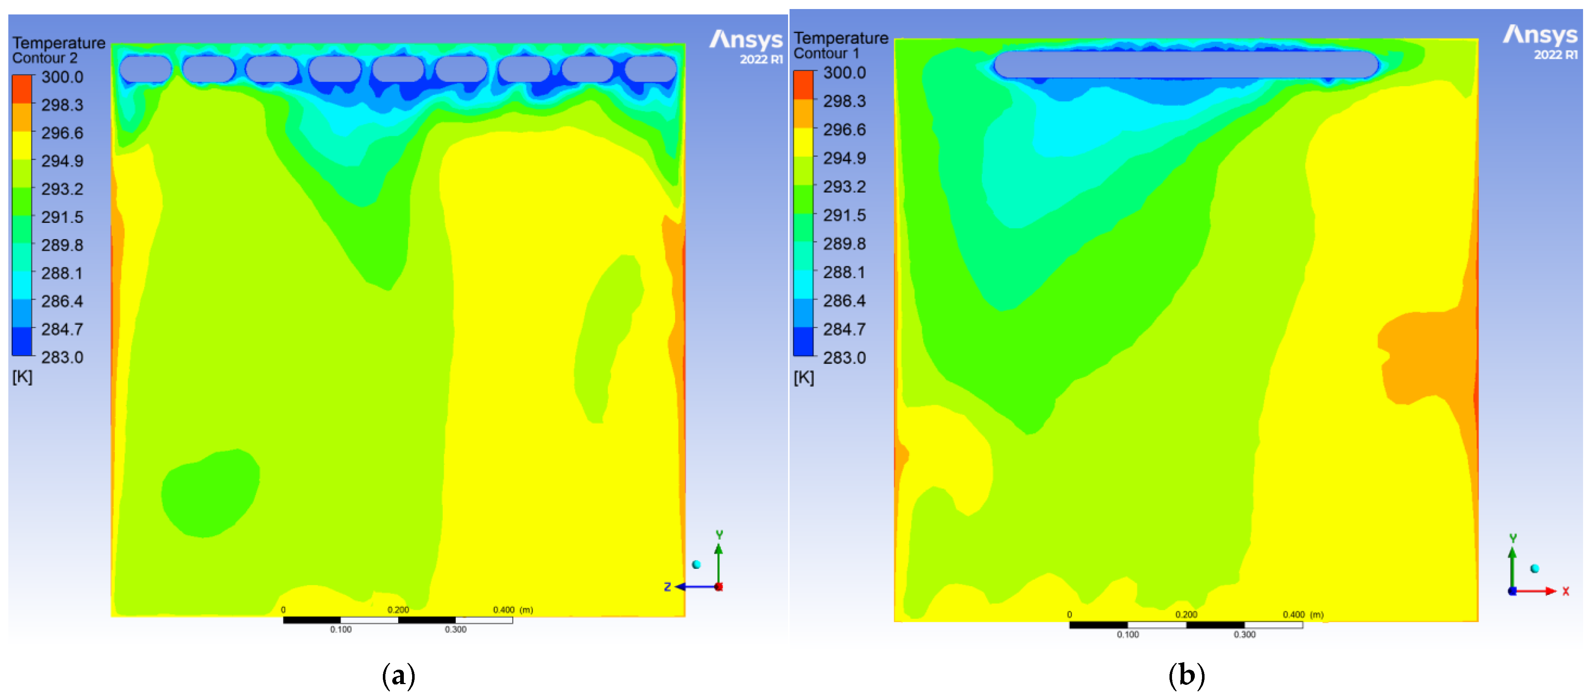Click the cyan sphere beside the left triad
Viewport: 1591px width, 700px height.
coord(696,564)
